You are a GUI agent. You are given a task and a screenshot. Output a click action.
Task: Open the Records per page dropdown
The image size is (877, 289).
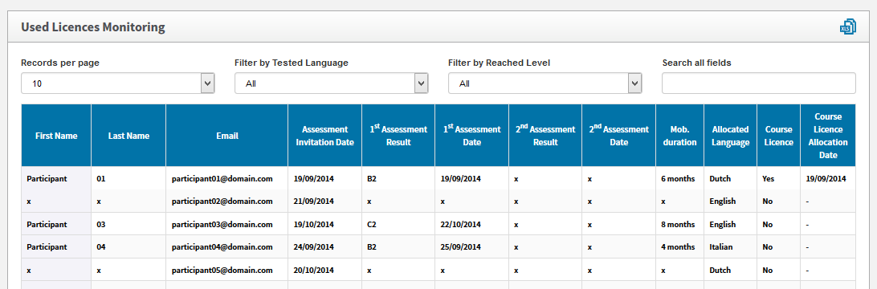coord(118,83)
